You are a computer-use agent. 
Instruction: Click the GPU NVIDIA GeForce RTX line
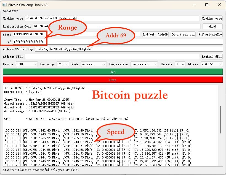coord(66,119)
